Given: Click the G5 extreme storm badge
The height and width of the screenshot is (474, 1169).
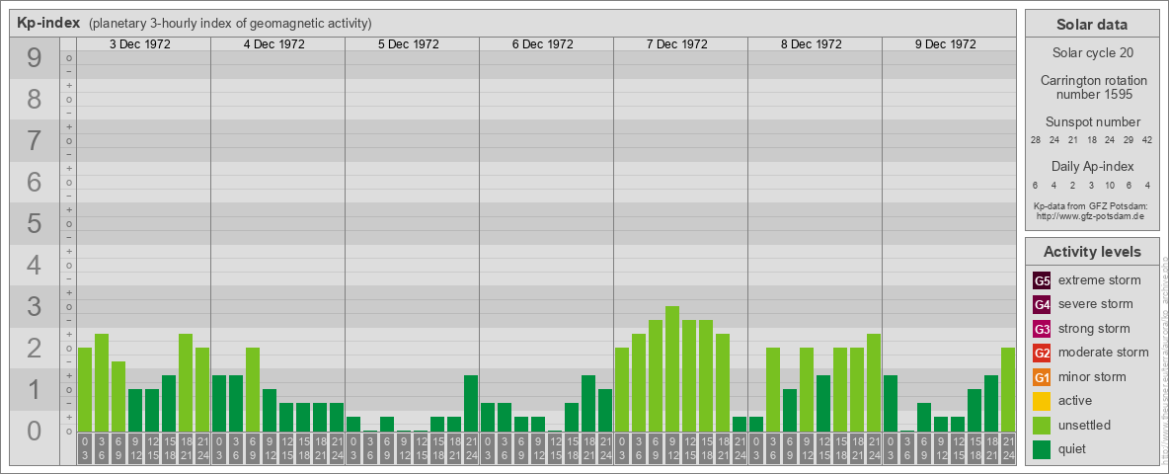Looking at the screenshot, I should pyautogui.click(x=1043, y=280).
